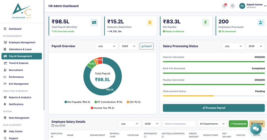
Task: Open Rajesh.kumar profile menu chevron
Action: pos(265,6)
